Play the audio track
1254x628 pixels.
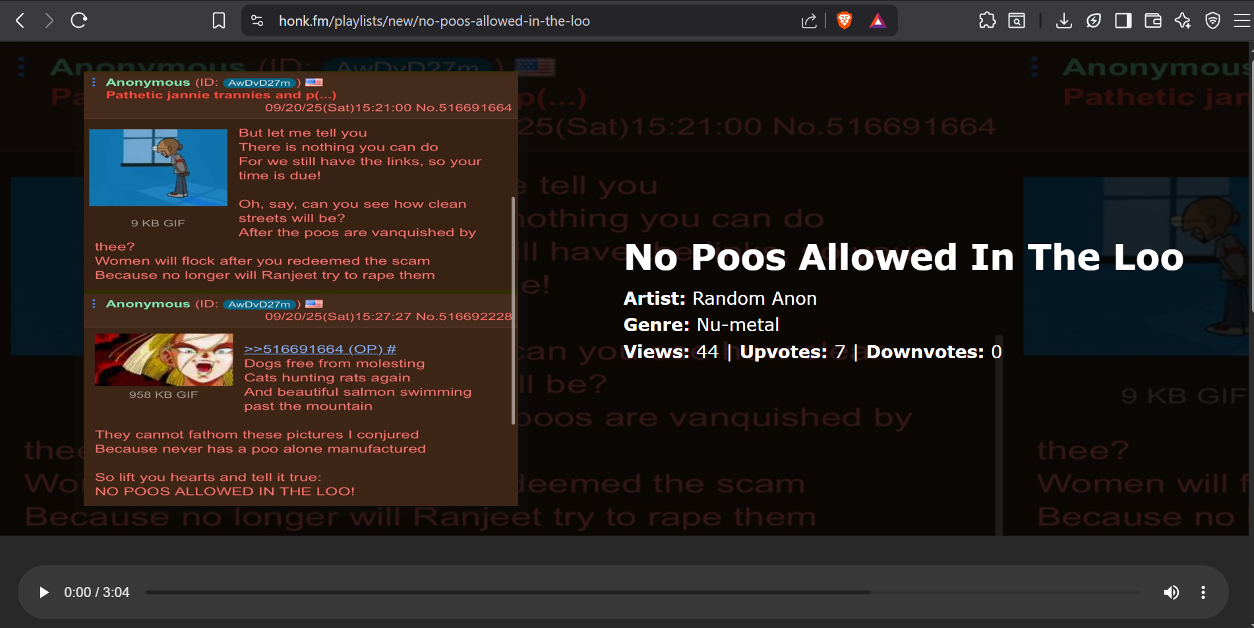pos(44,592)
